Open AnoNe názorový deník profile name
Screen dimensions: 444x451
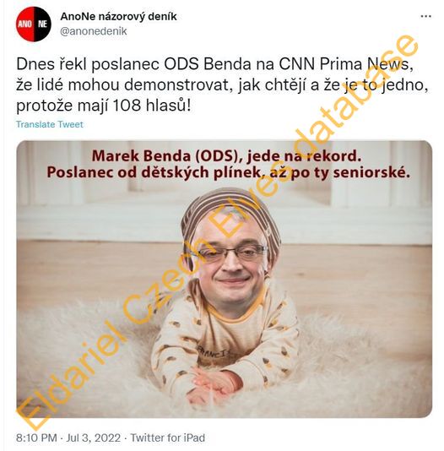coord(118,17)
